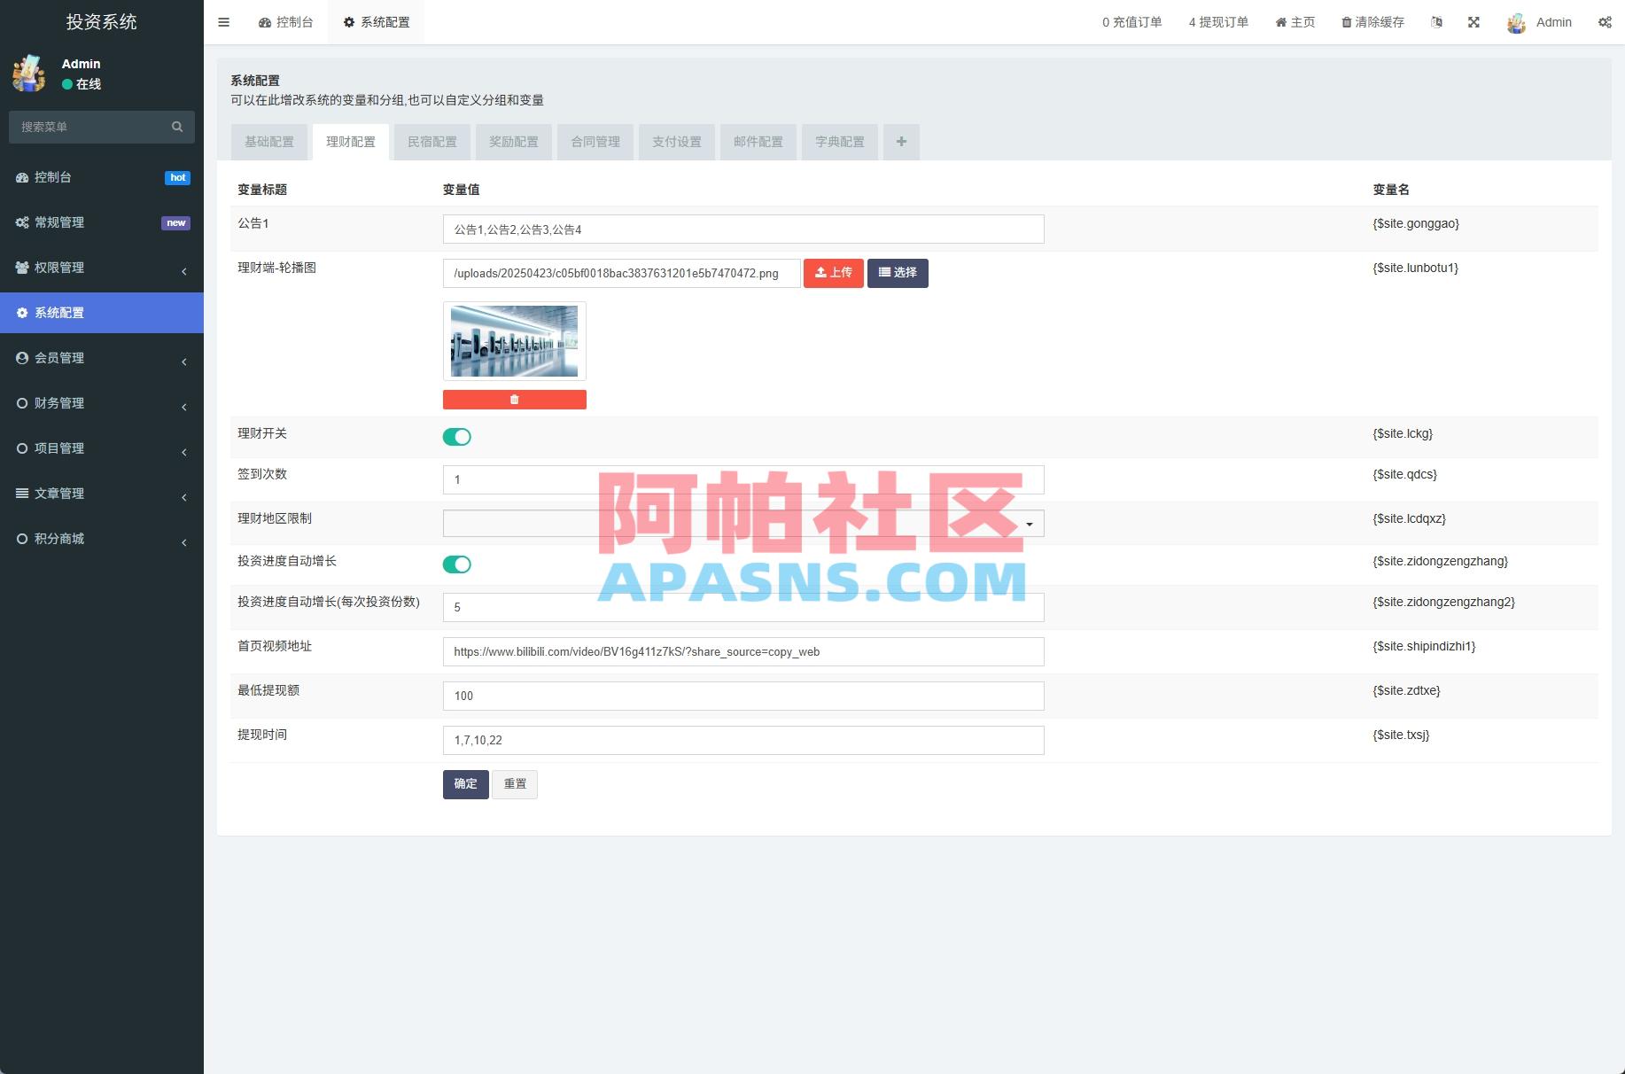The height and width of the screenshot is (1074, 1625).
Task: Expand the 会员管理 sidebar menu
Action: coord(58,358)
